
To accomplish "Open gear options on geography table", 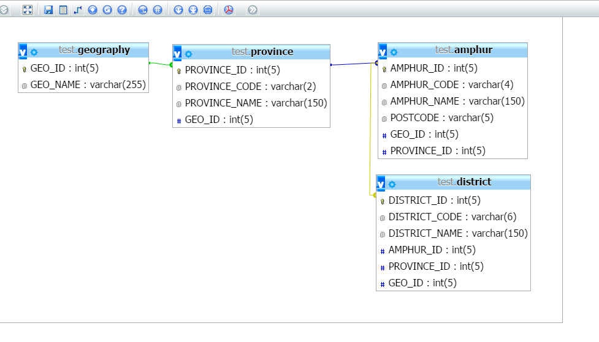I will [34, 52].
